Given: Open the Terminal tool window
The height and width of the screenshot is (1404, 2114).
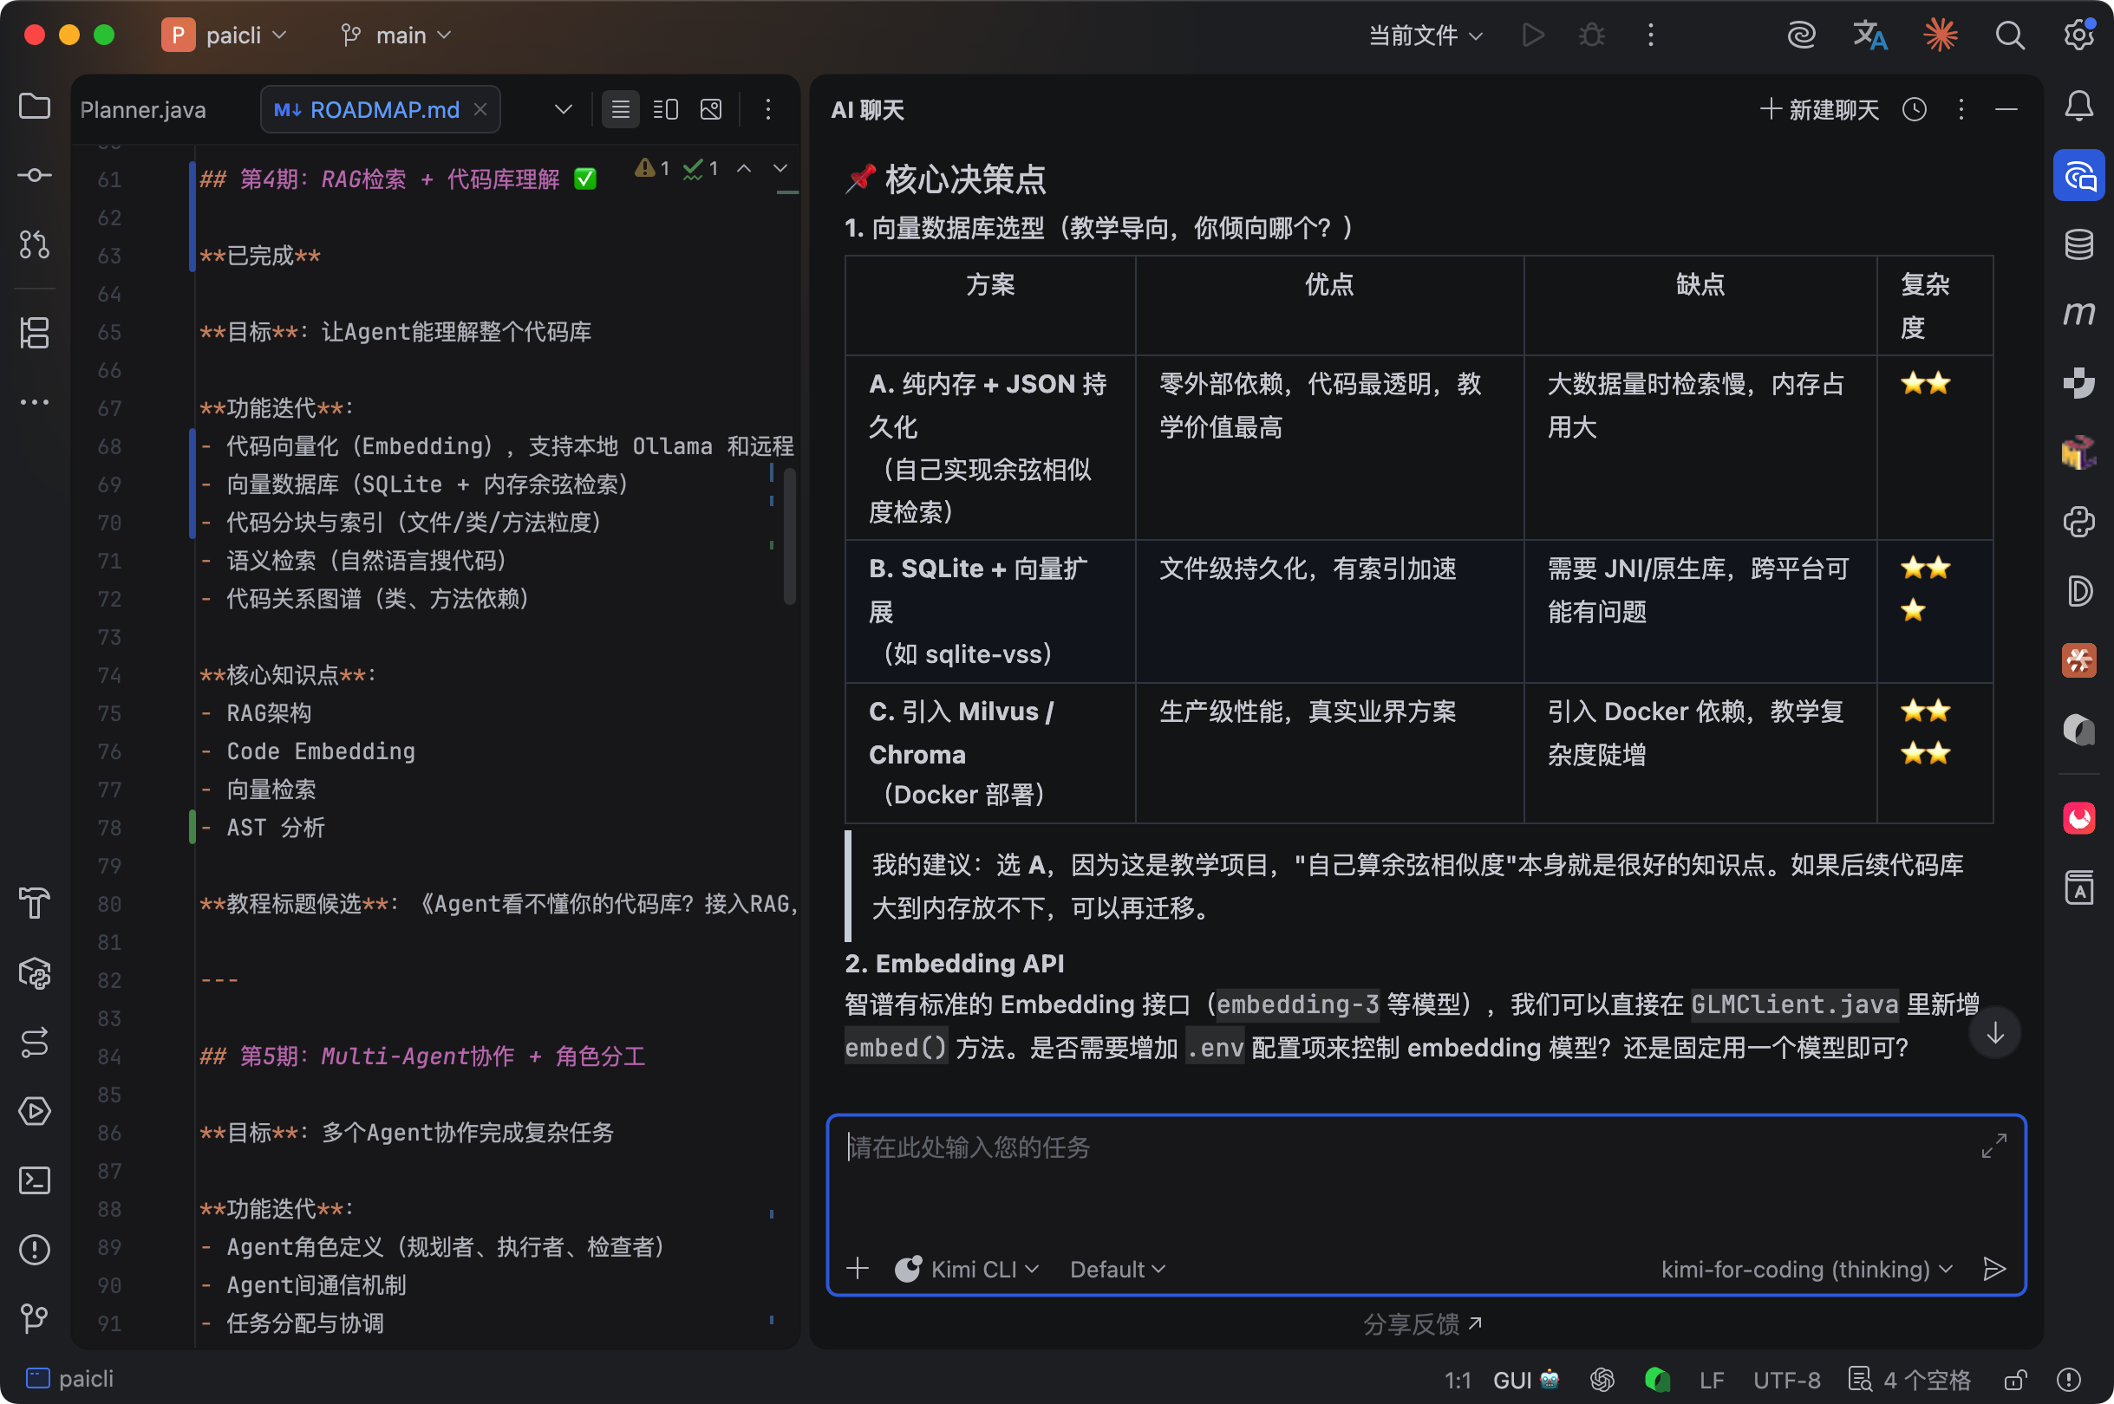Looking at the screenshot, I should [34, 1180].
